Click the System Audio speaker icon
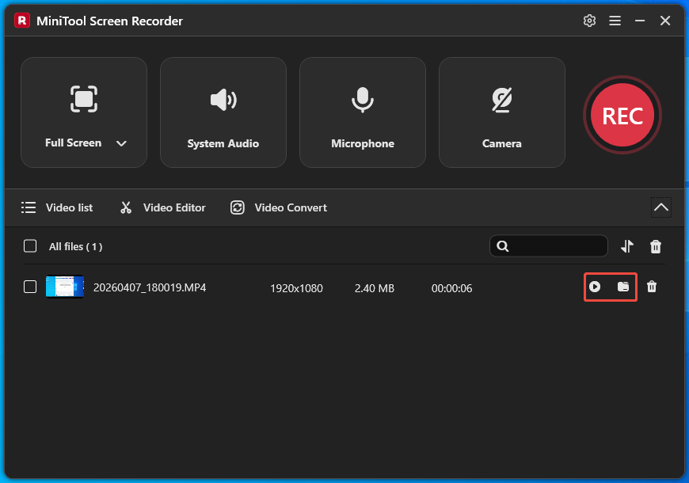Screen dimensions: 689x483 coord(223,100)
